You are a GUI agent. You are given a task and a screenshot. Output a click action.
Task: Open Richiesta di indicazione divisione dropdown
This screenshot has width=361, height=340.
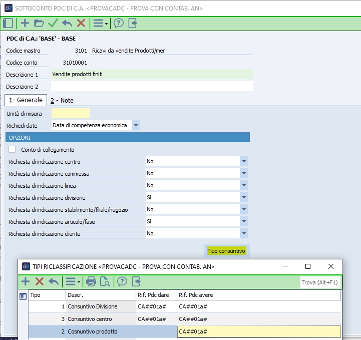click(244, 197)
